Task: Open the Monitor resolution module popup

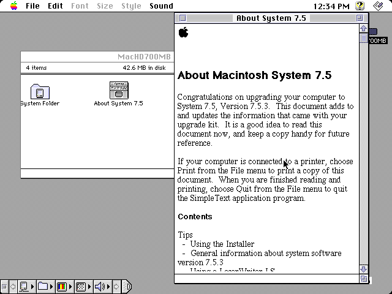Action: coord(83,287)
